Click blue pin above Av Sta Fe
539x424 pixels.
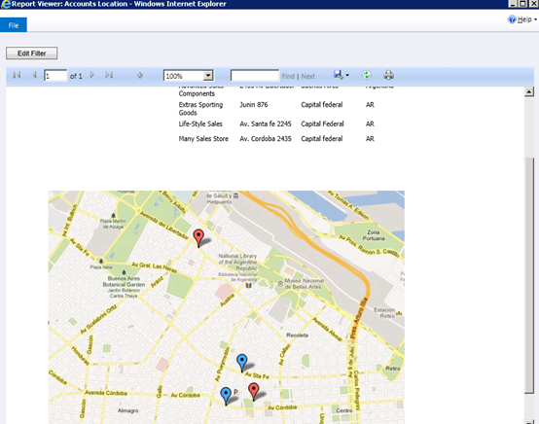[242, 363]
